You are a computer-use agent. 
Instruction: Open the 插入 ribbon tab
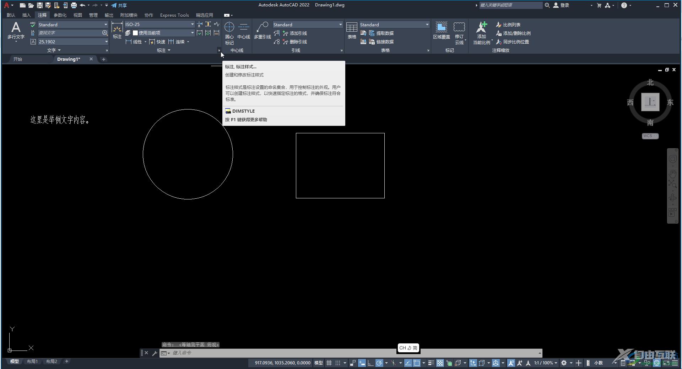(27, 15)
